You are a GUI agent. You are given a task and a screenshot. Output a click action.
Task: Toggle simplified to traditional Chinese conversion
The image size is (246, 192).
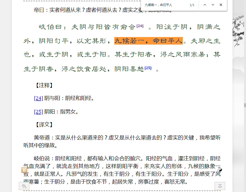[x=24, y=170]
